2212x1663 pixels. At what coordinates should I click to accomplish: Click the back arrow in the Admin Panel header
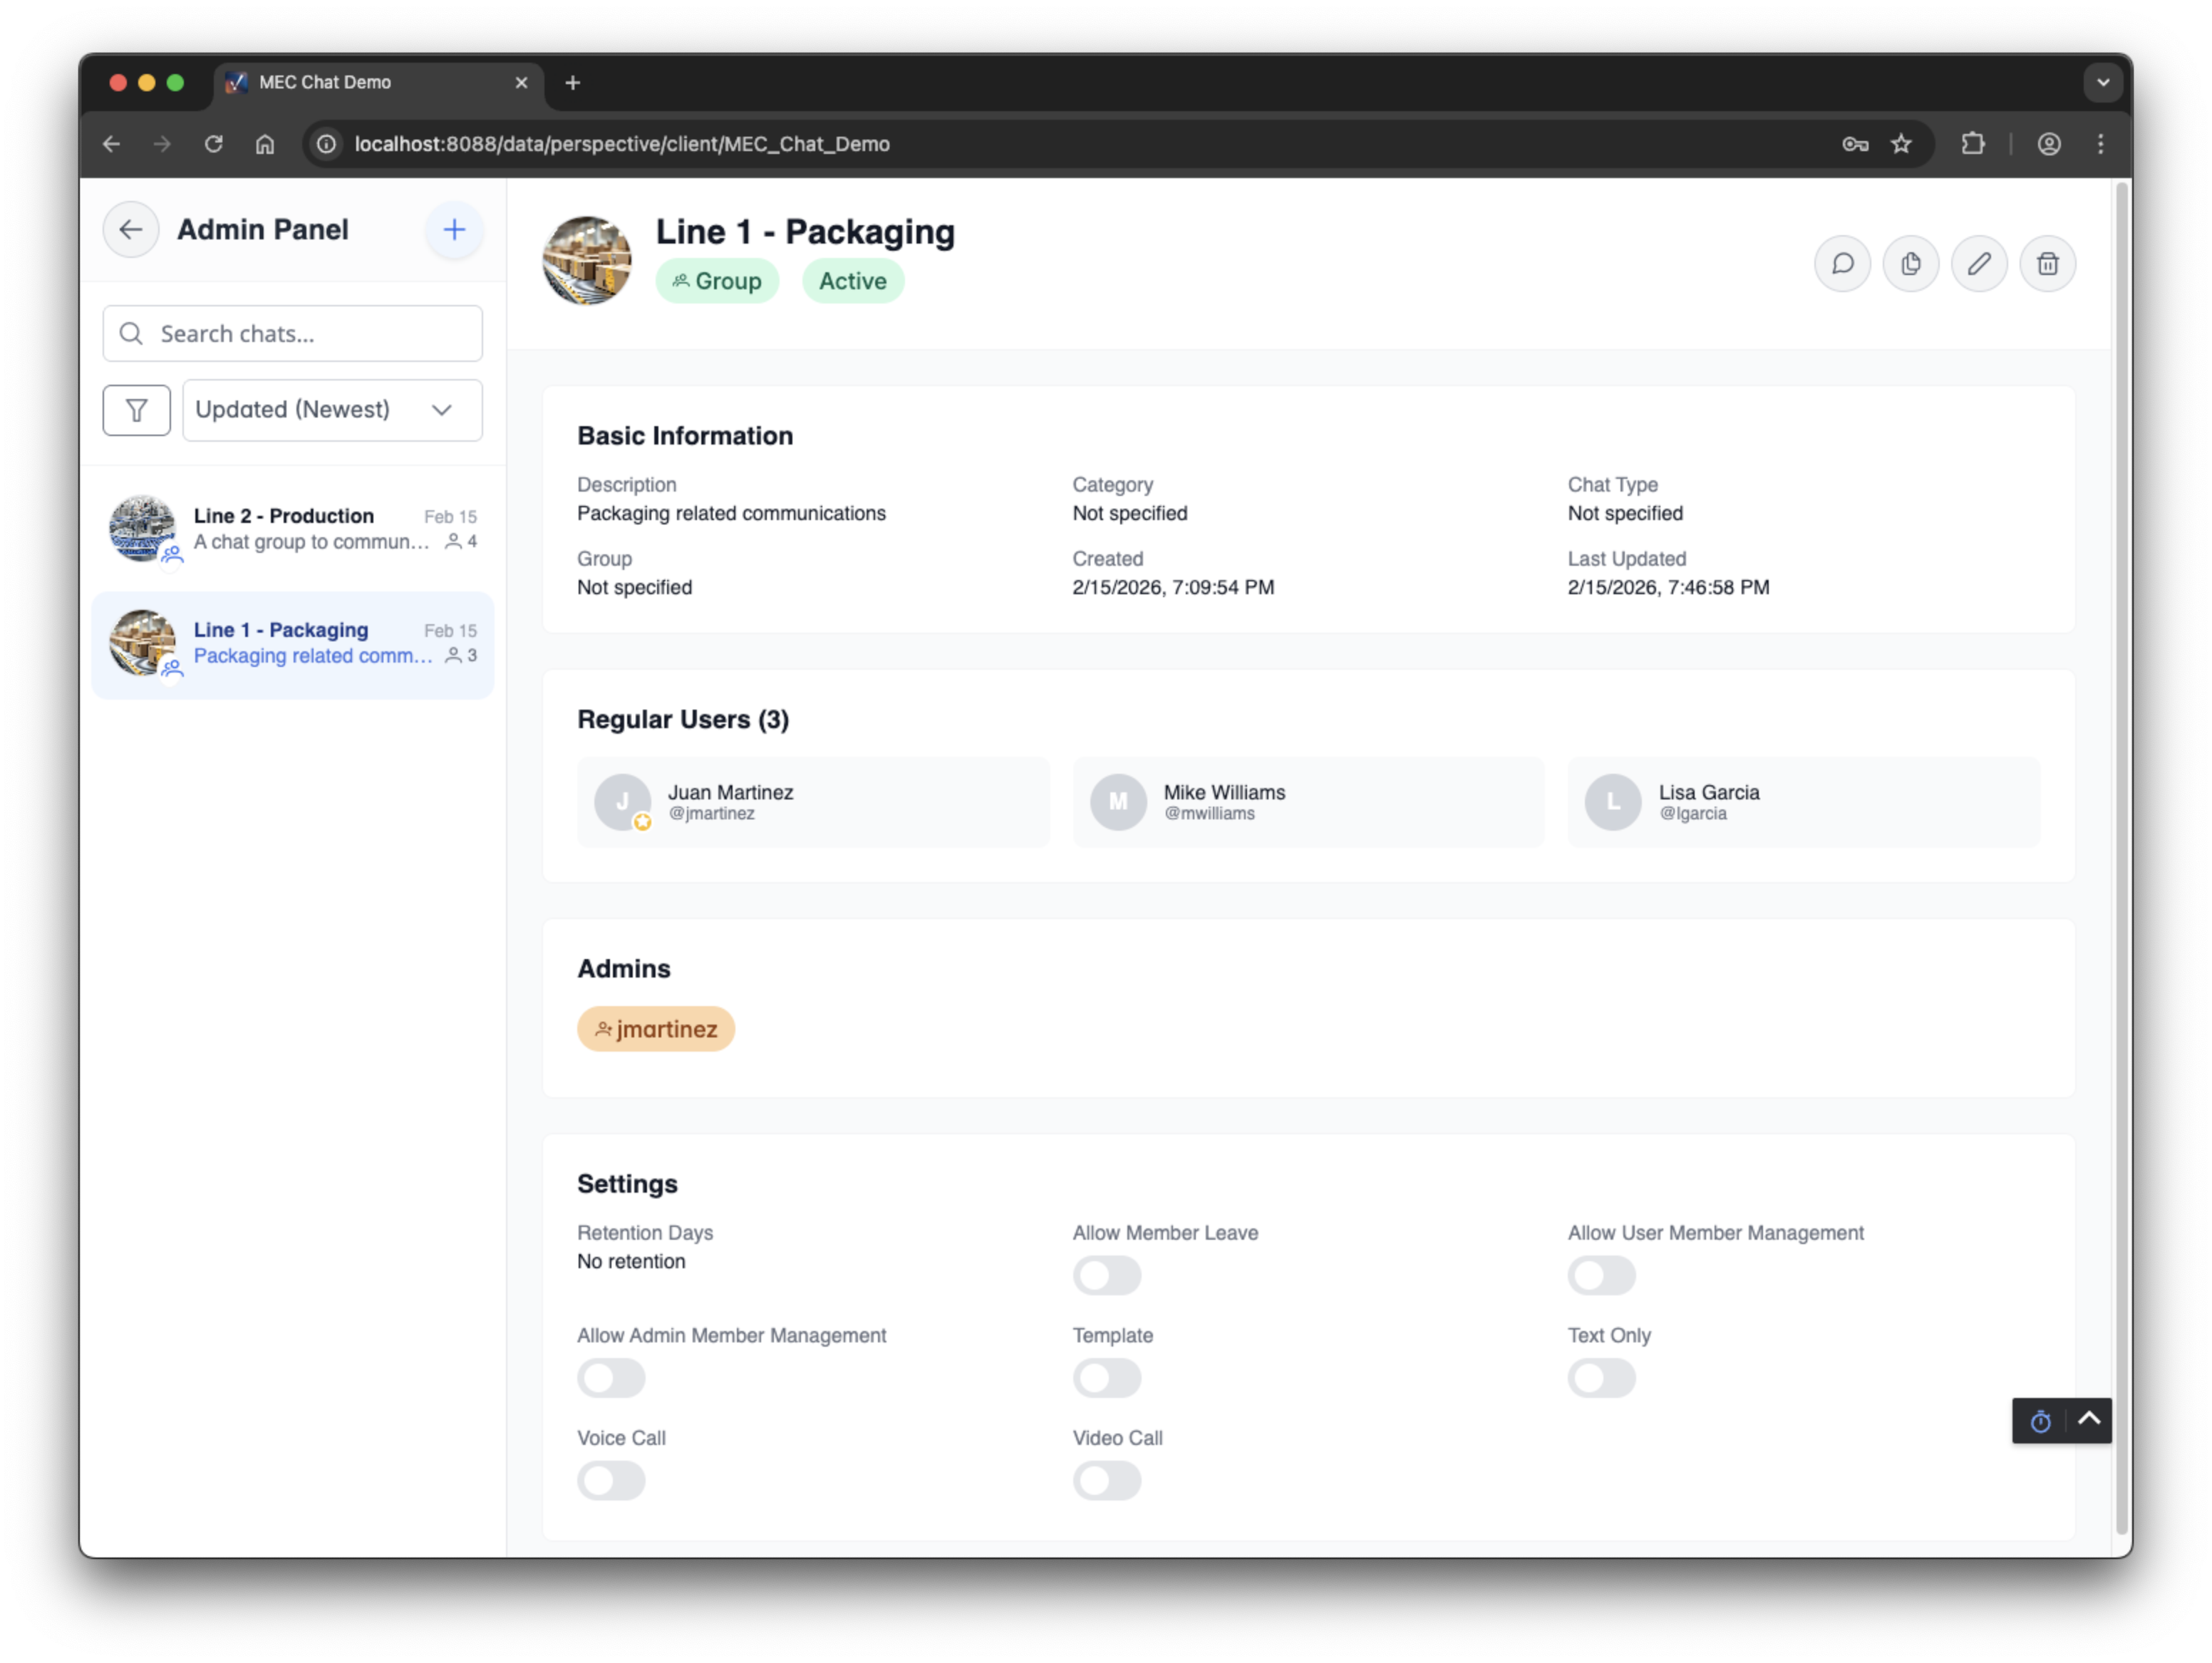[x=130, y=229]
